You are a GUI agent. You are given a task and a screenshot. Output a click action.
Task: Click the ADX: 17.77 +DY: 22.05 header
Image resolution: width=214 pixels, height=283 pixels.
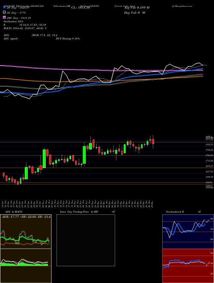(26, 217)
